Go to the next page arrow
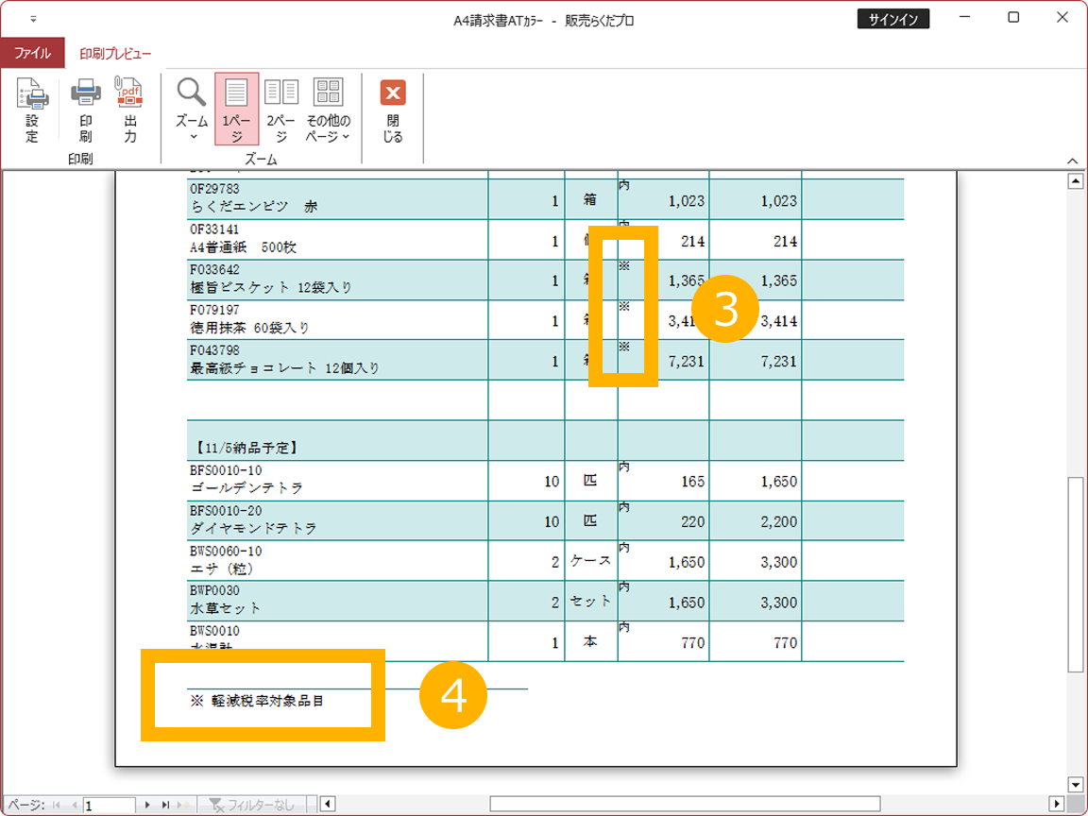This screenshot has width=1088, height=816. pyautogui.click(x=147, y=805)
